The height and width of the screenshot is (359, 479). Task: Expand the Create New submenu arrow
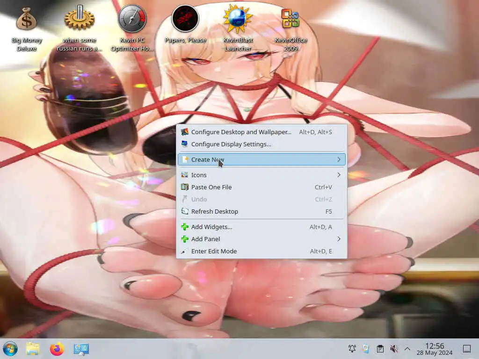pos(339,159)
